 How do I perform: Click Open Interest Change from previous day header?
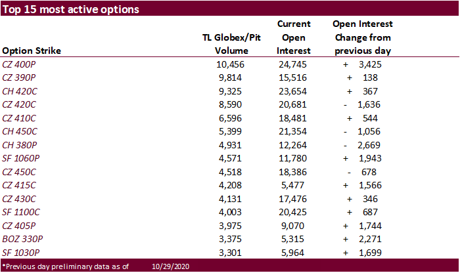[363, 37]
